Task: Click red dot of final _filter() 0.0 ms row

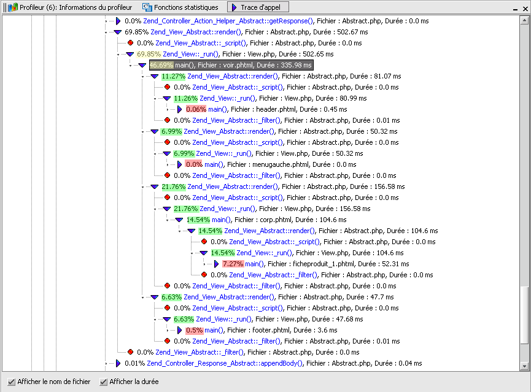Action: pyautogui.click(x=130, y=352)
